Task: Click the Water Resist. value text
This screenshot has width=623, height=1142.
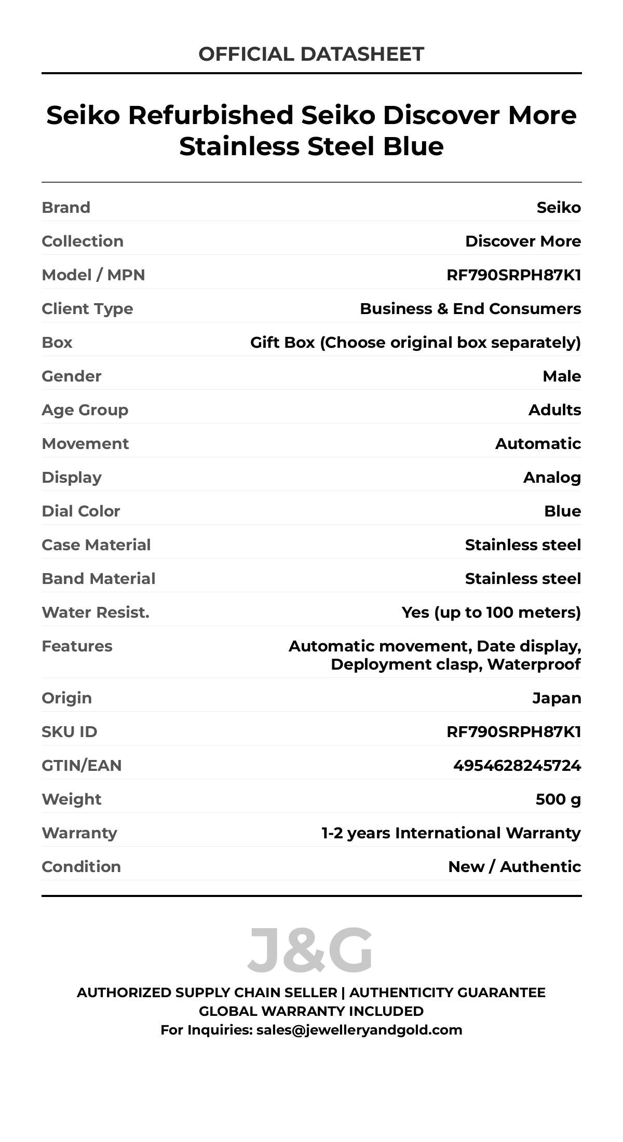Action: coord(491,613)
